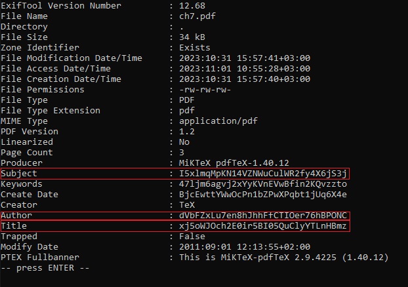
Task: Click the Subject metadata value string
Action: pos(263,174)
